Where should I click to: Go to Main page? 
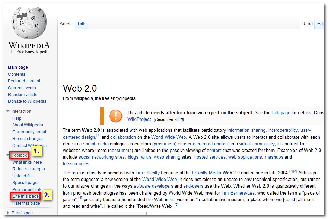[x=18, y=67]
